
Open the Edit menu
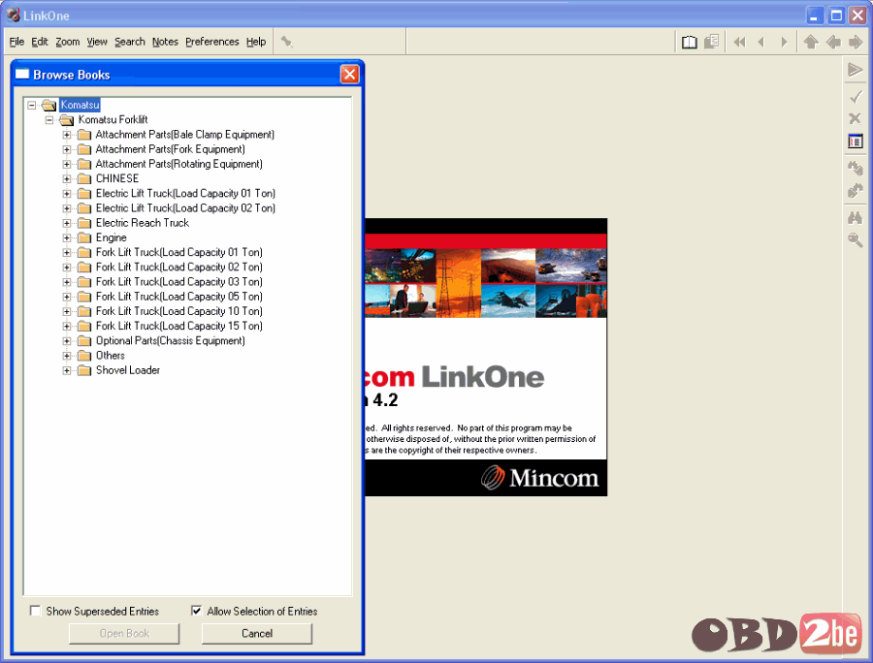point(40,42)
